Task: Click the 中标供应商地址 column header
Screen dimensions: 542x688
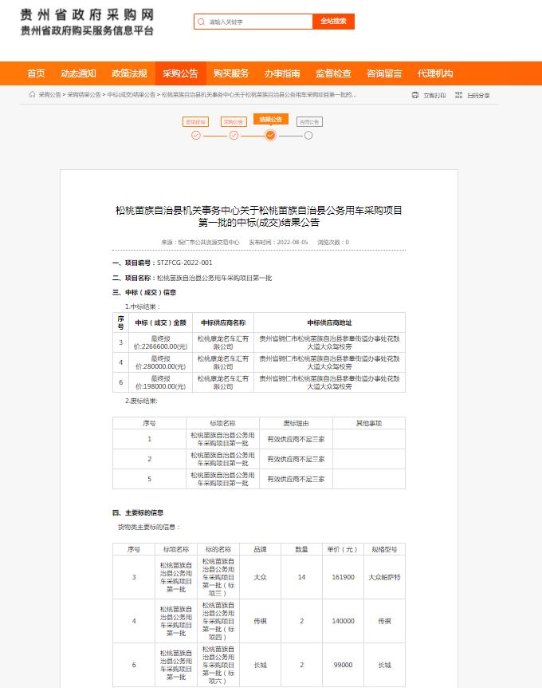Action: point(329,322)
